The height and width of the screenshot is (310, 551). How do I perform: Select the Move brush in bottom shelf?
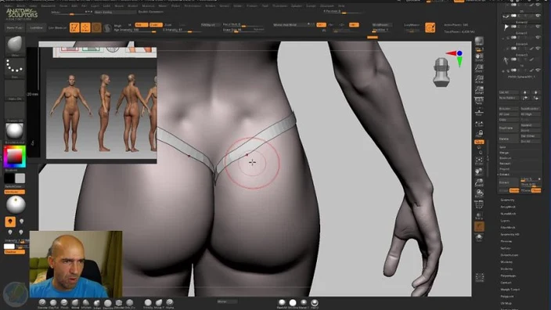(75, 303)
